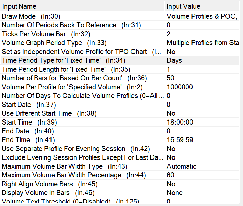Toggle Exclude Evening Session Profiles value
The width and height of the screenshot is (243, 206).
click(202, 157)
